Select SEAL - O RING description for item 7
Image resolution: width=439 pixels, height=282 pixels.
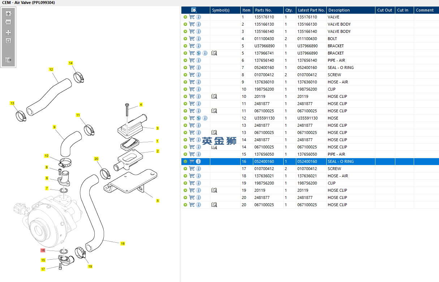coord(341,68)
